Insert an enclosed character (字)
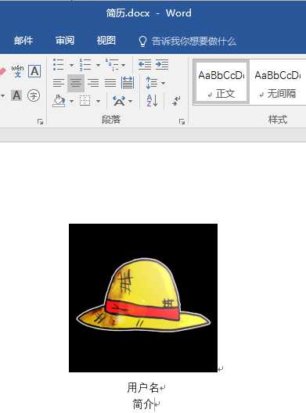 click(34, 95)
